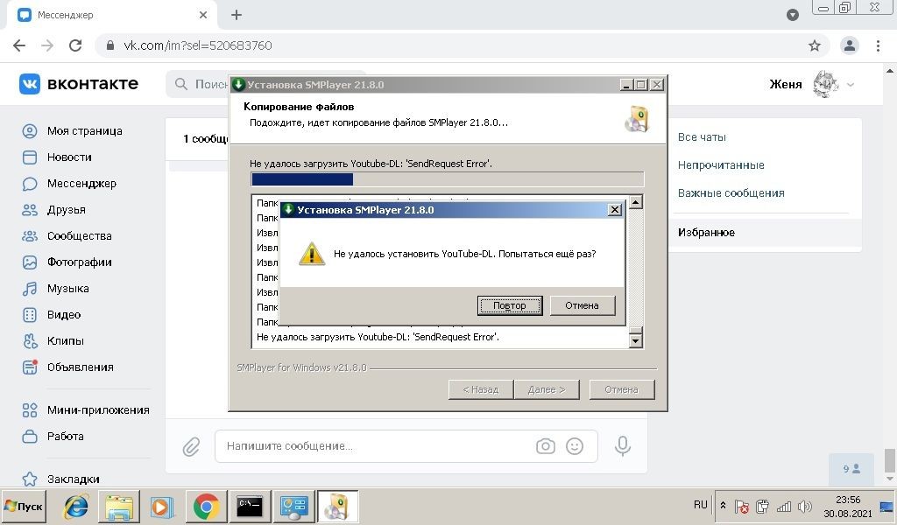Click the Видео icon in sidebar
Viewport: 897px width, 525px height.
coord(30,315)
